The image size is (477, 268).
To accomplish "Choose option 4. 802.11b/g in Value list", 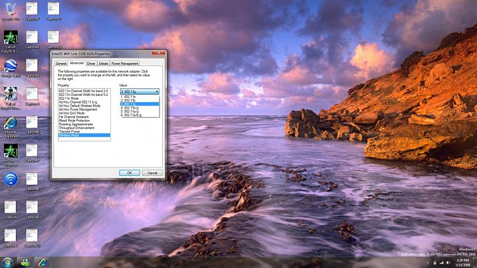I will 140,107.
